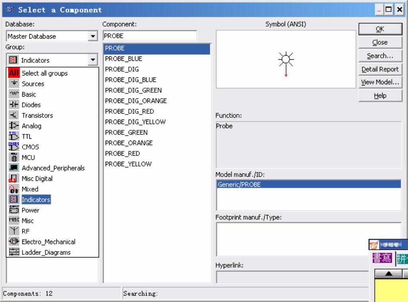The image size is (408, 302).
Task: Click the Power group icon
Action: pos(14,210)
